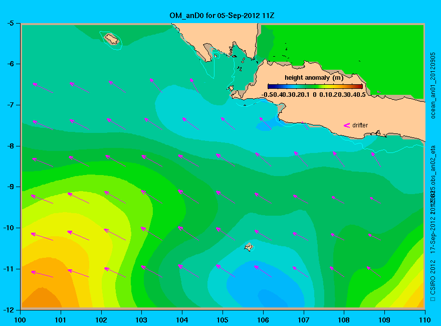441x326 pixels.
Task: Click longitude tick label '109'
Action: (384, 320)
